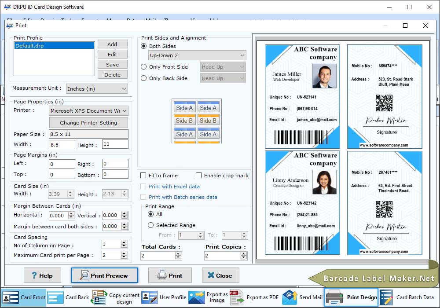
Task: Select Default.drp in Print Profile list
Action: click(x=54, y=46)
